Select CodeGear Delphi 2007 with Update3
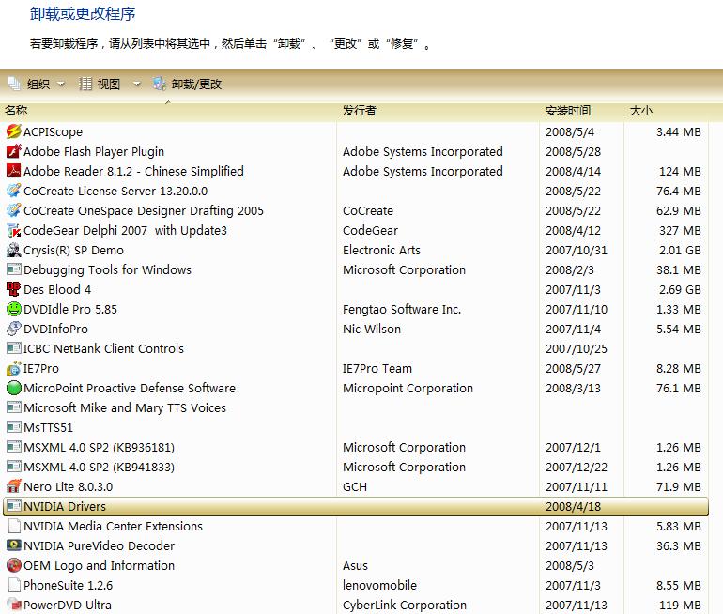This screenshot has height=614, width=723. [126, 230]
